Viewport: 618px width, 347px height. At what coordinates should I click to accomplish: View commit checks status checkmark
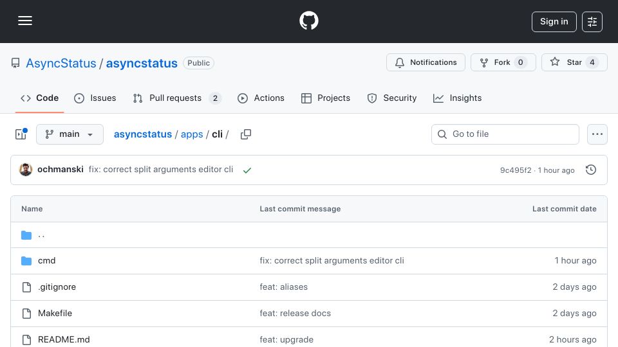tap(247, 170)
